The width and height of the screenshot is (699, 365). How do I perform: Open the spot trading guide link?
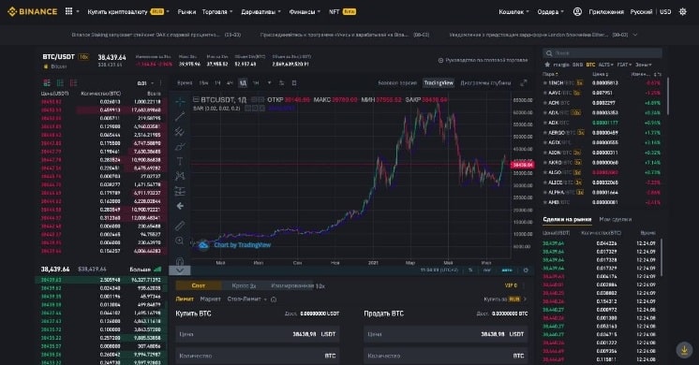click(x=483, y=60)
